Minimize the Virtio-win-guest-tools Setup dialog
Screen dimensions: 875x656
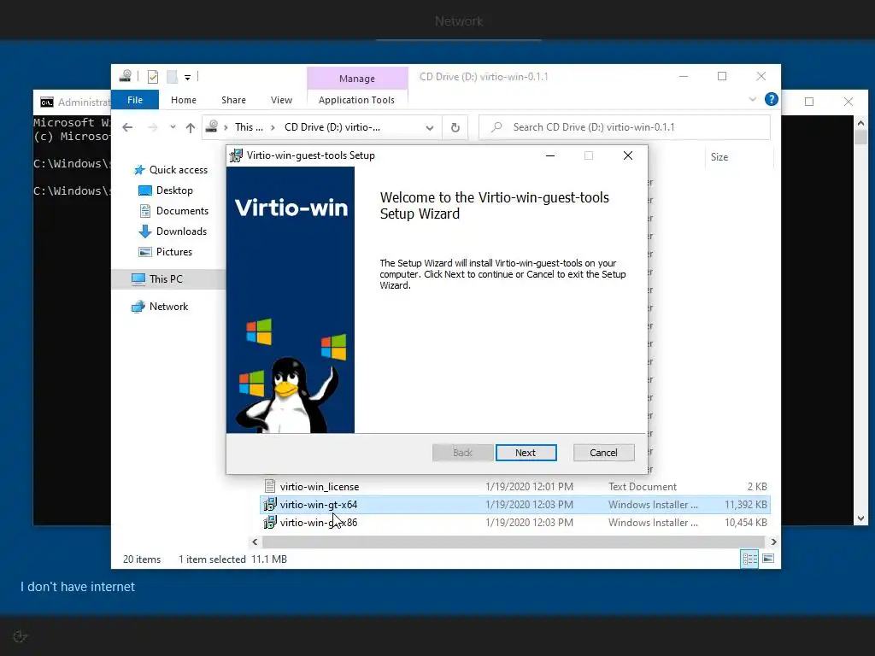point(550,155)
